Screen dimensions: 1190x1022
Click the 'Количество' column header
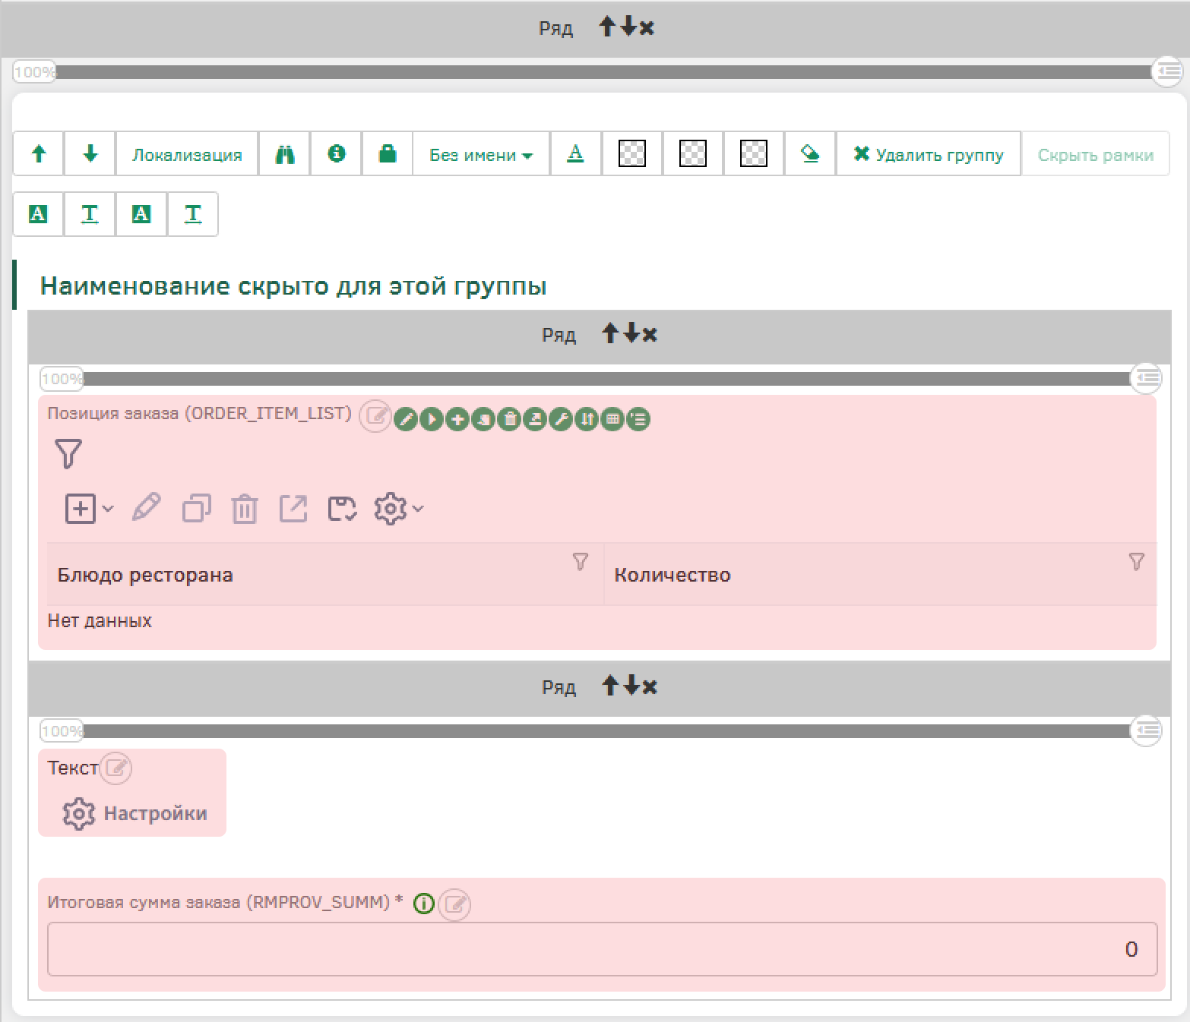(672, 575)
